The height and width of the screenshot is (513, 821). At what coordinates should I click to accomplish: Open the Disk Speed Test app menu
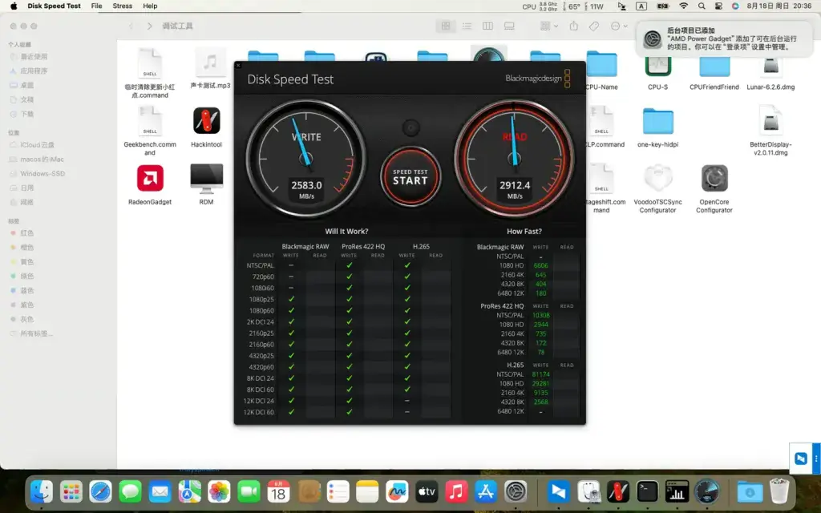click(54, 6)
